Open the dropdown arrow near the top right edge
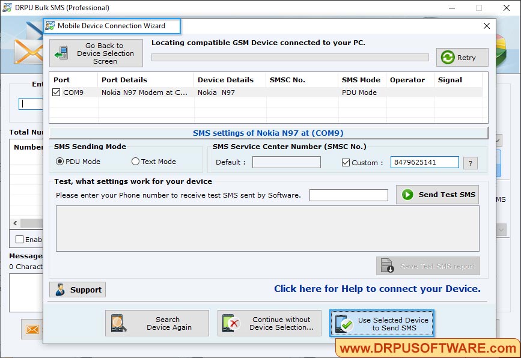 coord(499,139)
